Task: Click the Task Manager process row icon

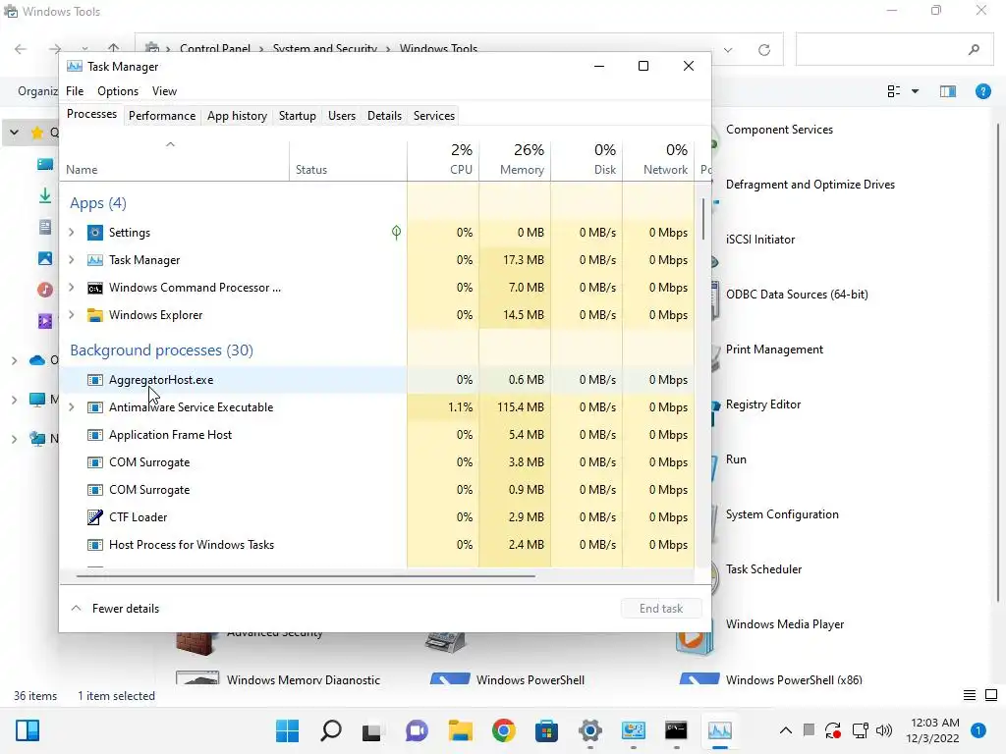Action: tap(95, 260)
